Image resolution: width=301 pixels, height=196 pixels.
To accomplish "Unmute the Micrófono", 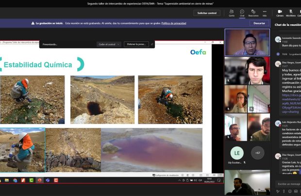I will [x=291, y=13].
